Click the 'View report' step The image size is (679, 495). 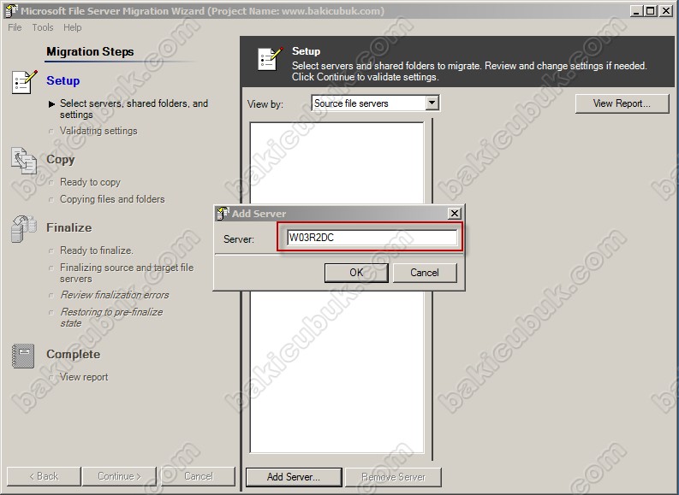click(84, 377)
